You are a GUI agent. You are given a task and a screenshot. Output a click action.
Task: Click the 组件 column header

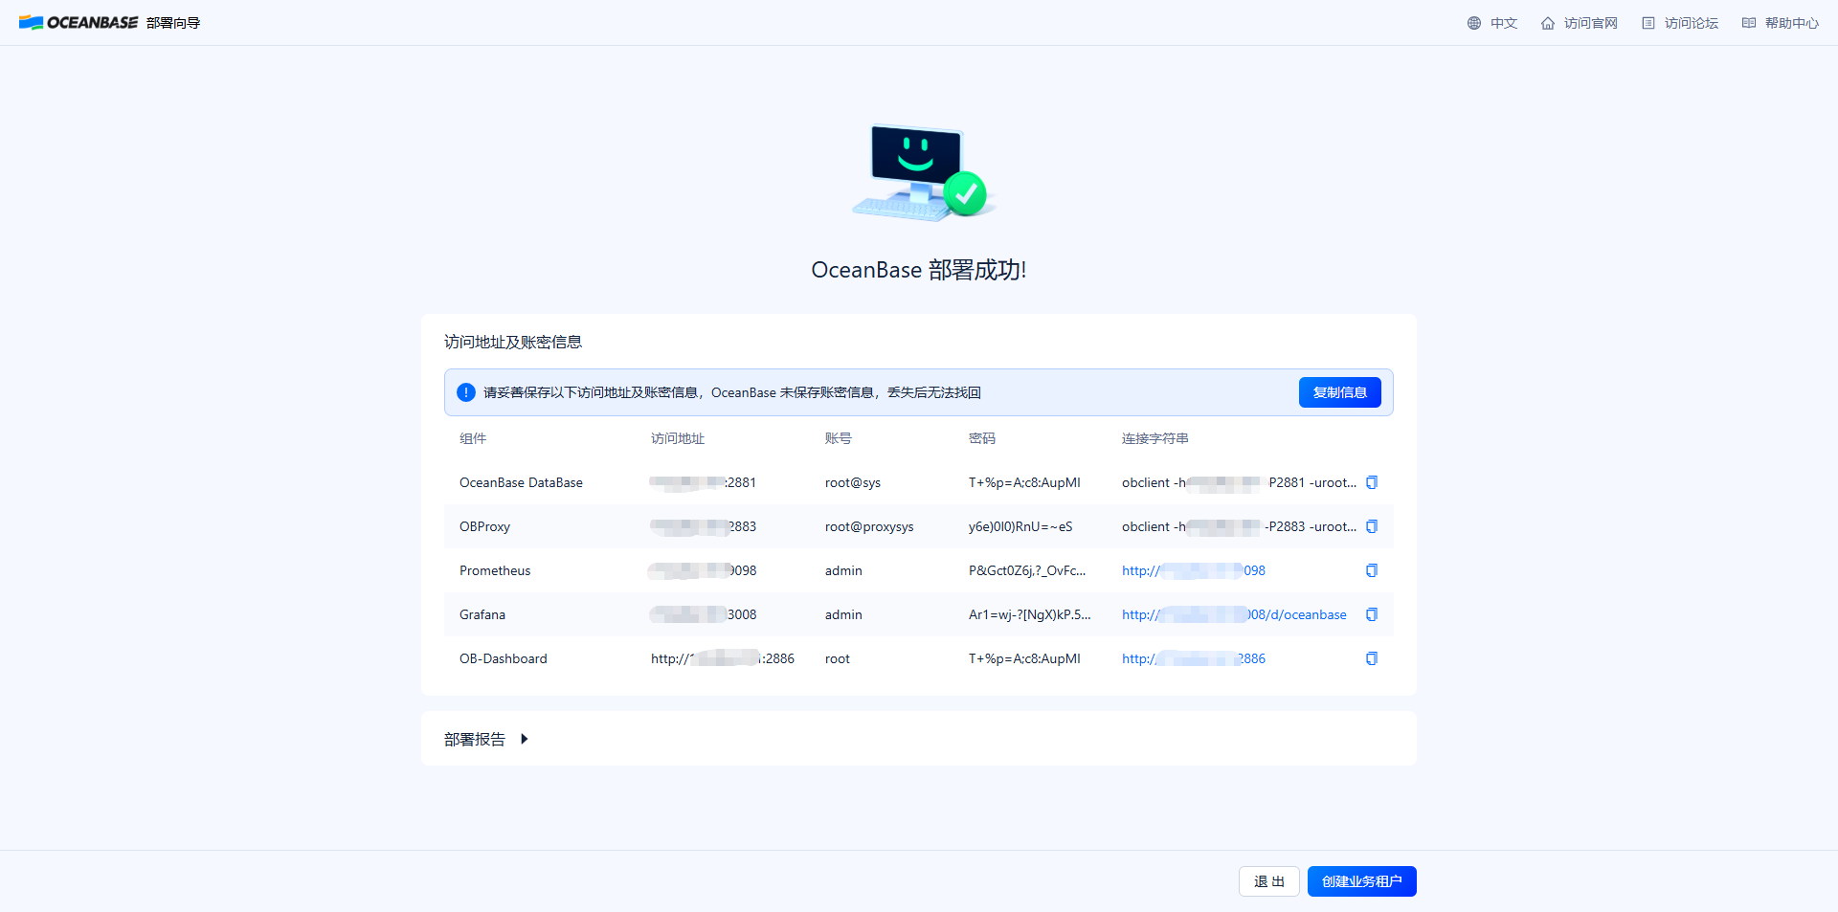coord(473,438)
